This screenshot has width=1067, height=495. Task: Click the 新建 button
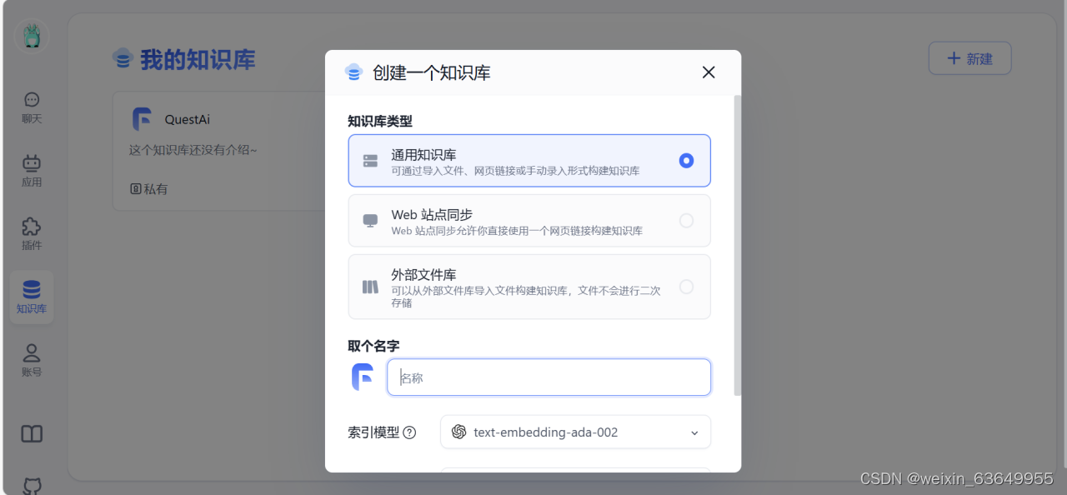[x=969, y=58]
